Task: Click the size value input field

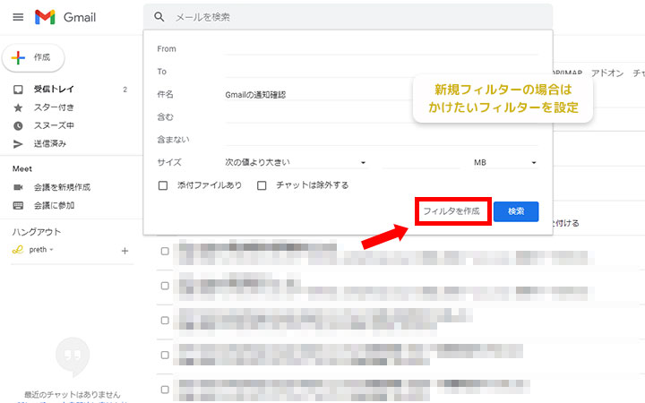Action: [422, 162]
